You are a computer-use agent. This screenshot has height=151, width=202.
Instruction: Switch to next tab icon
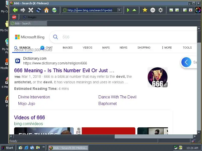(x=177, y=10)
